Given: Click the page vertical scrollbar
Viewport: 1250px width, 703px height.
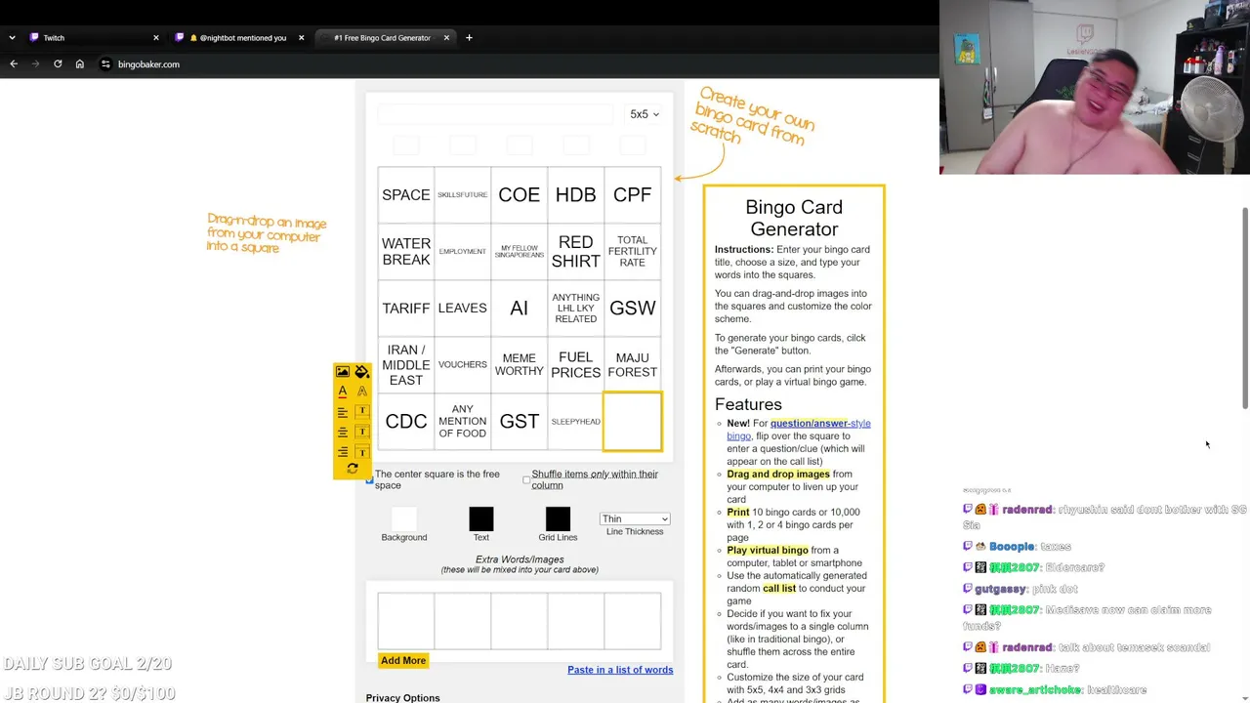Looking at the screenshot, I should 1244,309.
